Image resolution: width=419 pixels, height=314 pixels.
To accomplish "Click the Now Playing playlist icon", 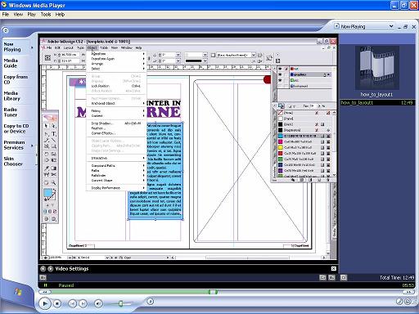I will coord(336,26).
